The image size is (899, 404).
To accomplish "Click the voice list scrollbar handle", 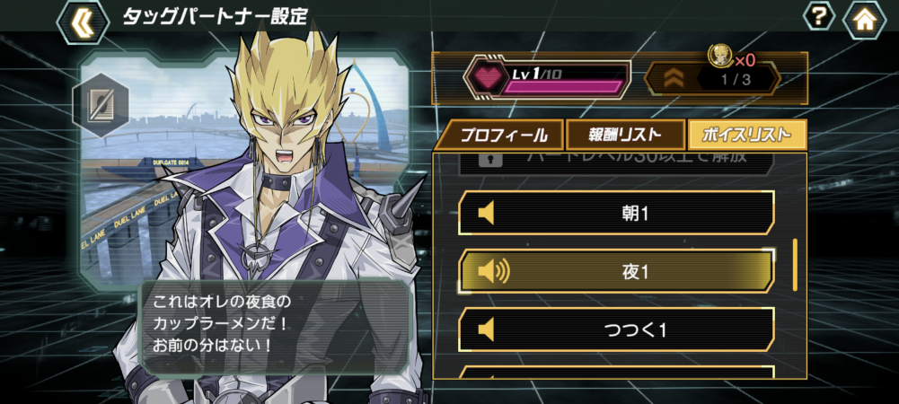I will pyautogui.click(x=795, y=265).
